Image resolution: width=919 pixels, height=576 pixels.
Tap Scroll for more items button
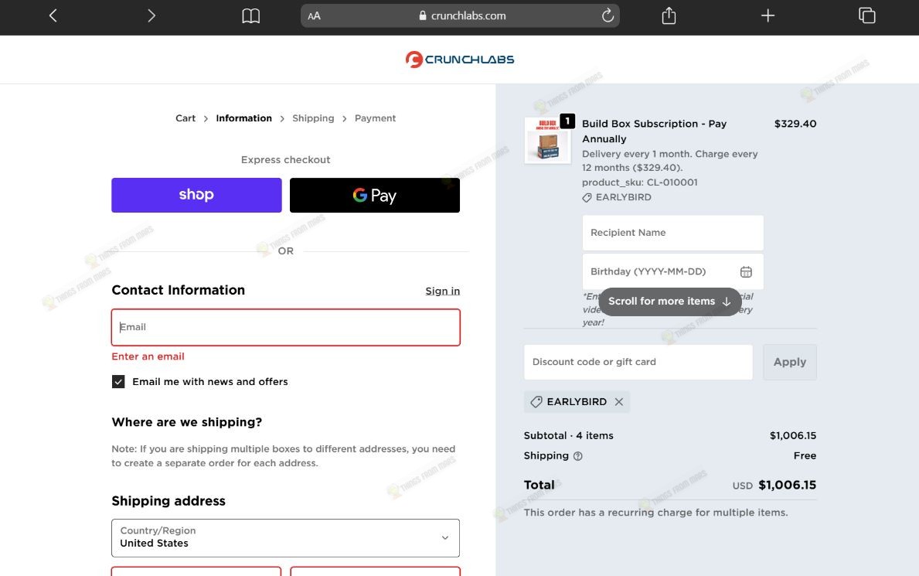pos(670,302)
